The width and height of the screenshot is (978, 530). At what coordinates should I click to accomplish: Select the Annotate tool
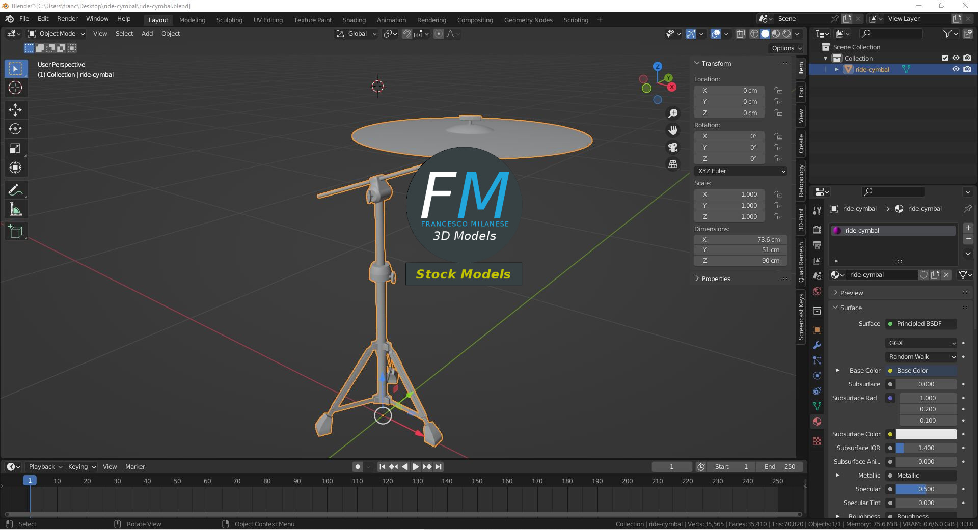click(x=15, y=190)
